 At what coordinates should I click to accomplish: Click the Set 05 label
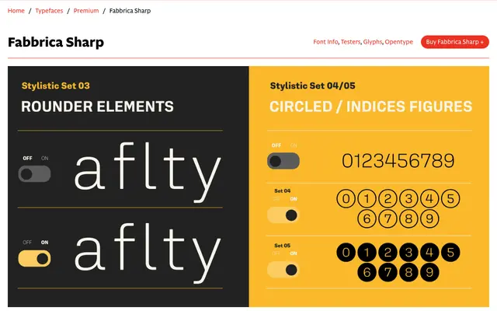click(283, 246)
